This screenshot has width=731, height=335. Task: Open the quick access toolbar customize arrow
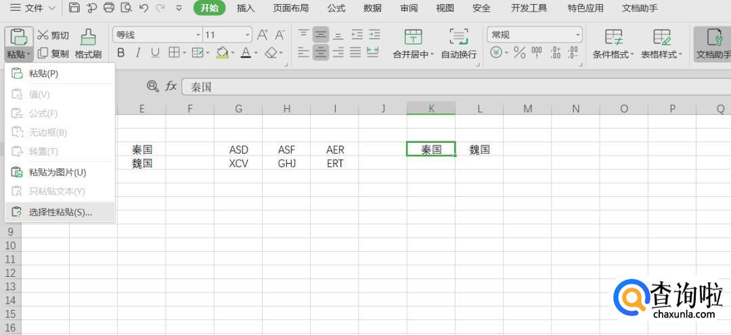[179, 8]
